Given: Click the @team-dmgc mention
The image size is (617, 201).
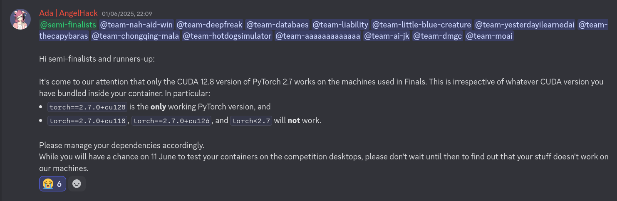Looking at the screenshot, I should [438, 36].
